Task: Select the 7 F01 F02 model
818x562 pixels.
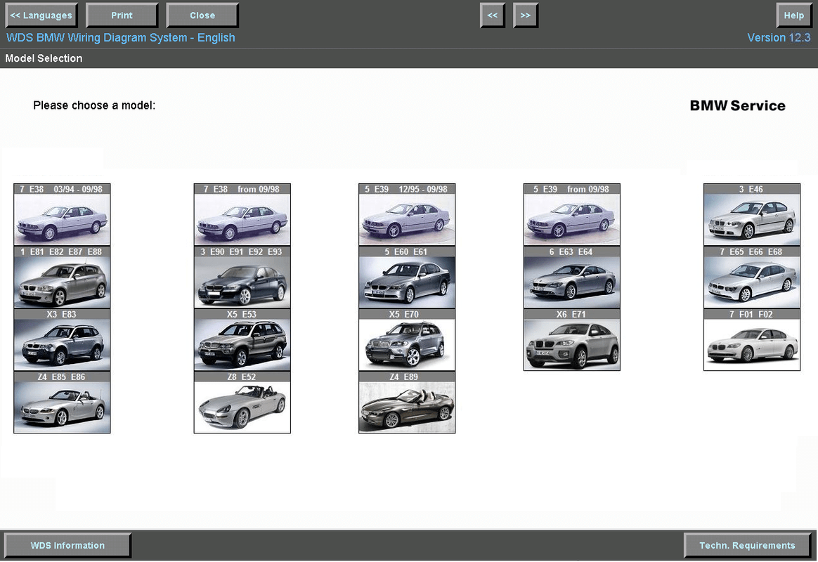Action: (x=752, y=339)
